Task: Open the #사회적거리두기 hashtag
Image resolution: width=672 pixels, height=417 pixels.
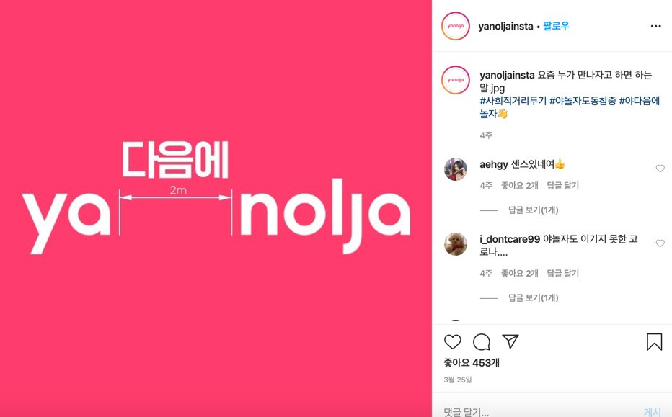Action: (513, 101)
